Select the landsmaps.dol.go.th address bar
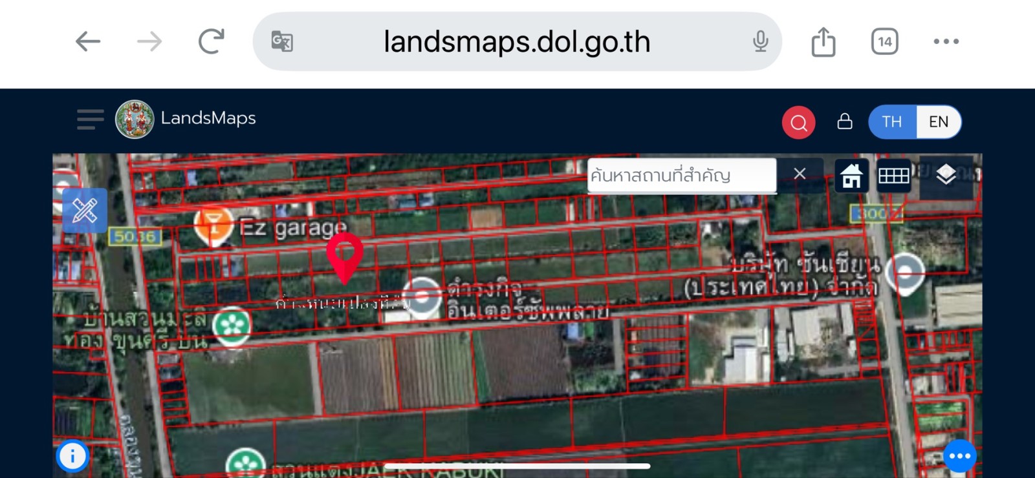 pyautogui.click(x=517, y=41)
